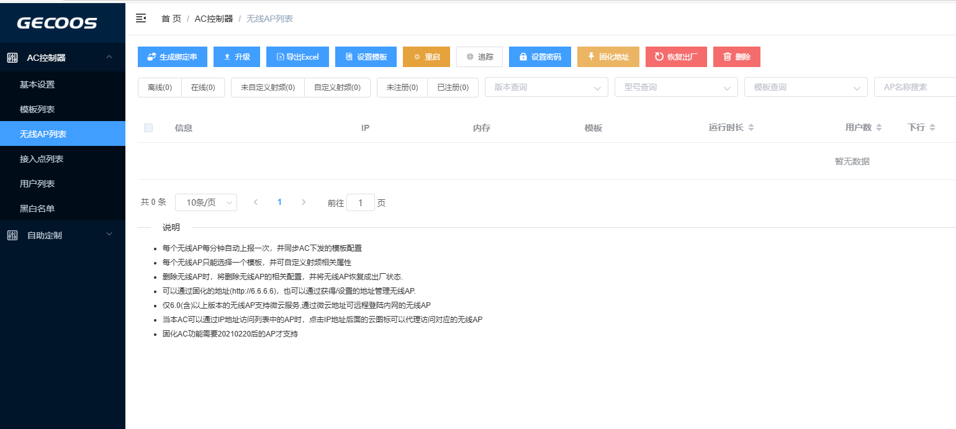Check the select-all checkbox in the table header
The width and height of the screenshot is (956, 429).
[148, 127]
